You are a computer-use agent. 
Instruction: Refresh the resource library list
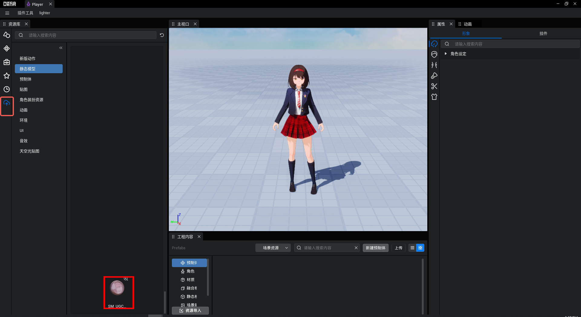click(x=162, y=35)
